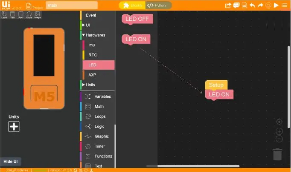The width and height of the screenshot is (291, 172).
Task: Click the Version V1.3.5 status text
Action: pyautogui.click(x=61, y=170)
